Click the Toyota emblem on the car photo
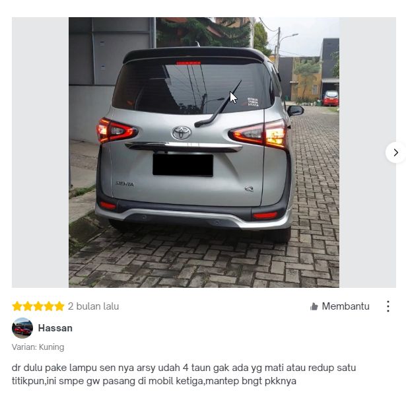 pyautogui.click(x=182, y=133)
